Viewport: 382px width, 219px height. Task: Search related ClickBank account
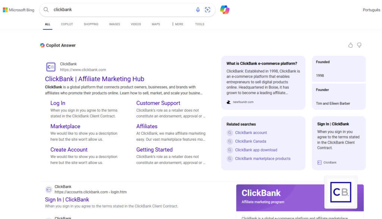(x=251, y=133)
